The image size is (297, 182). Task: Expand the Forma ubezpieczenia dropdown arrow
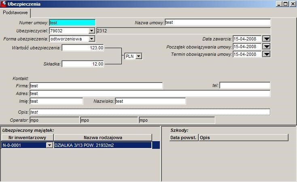point(92,39)
